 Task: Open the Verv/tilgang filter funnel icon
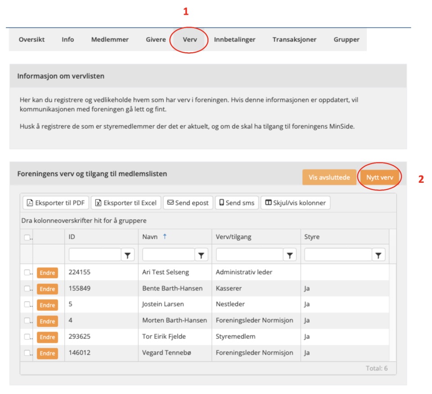pos(289,254)
